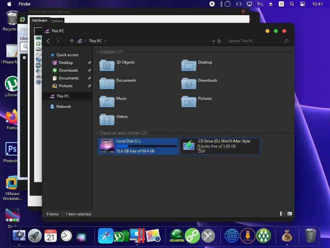Go up one level with up arrow

[x=72, y=41]
